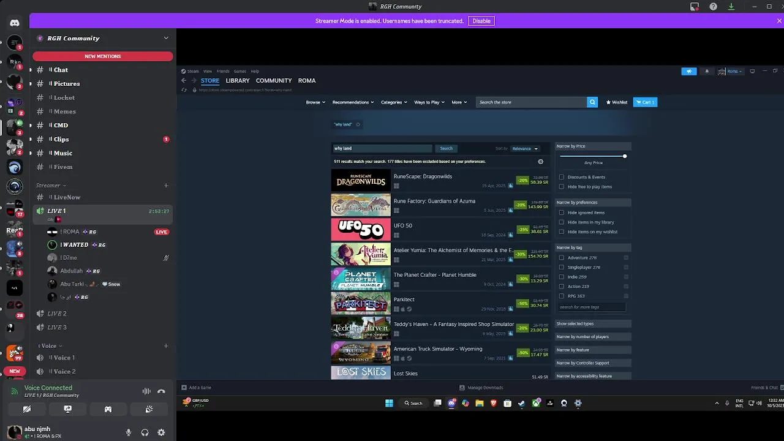The image size is (784, 441).
Task: Open the Sort by Relevance dropdown
Action: (525, 148)
